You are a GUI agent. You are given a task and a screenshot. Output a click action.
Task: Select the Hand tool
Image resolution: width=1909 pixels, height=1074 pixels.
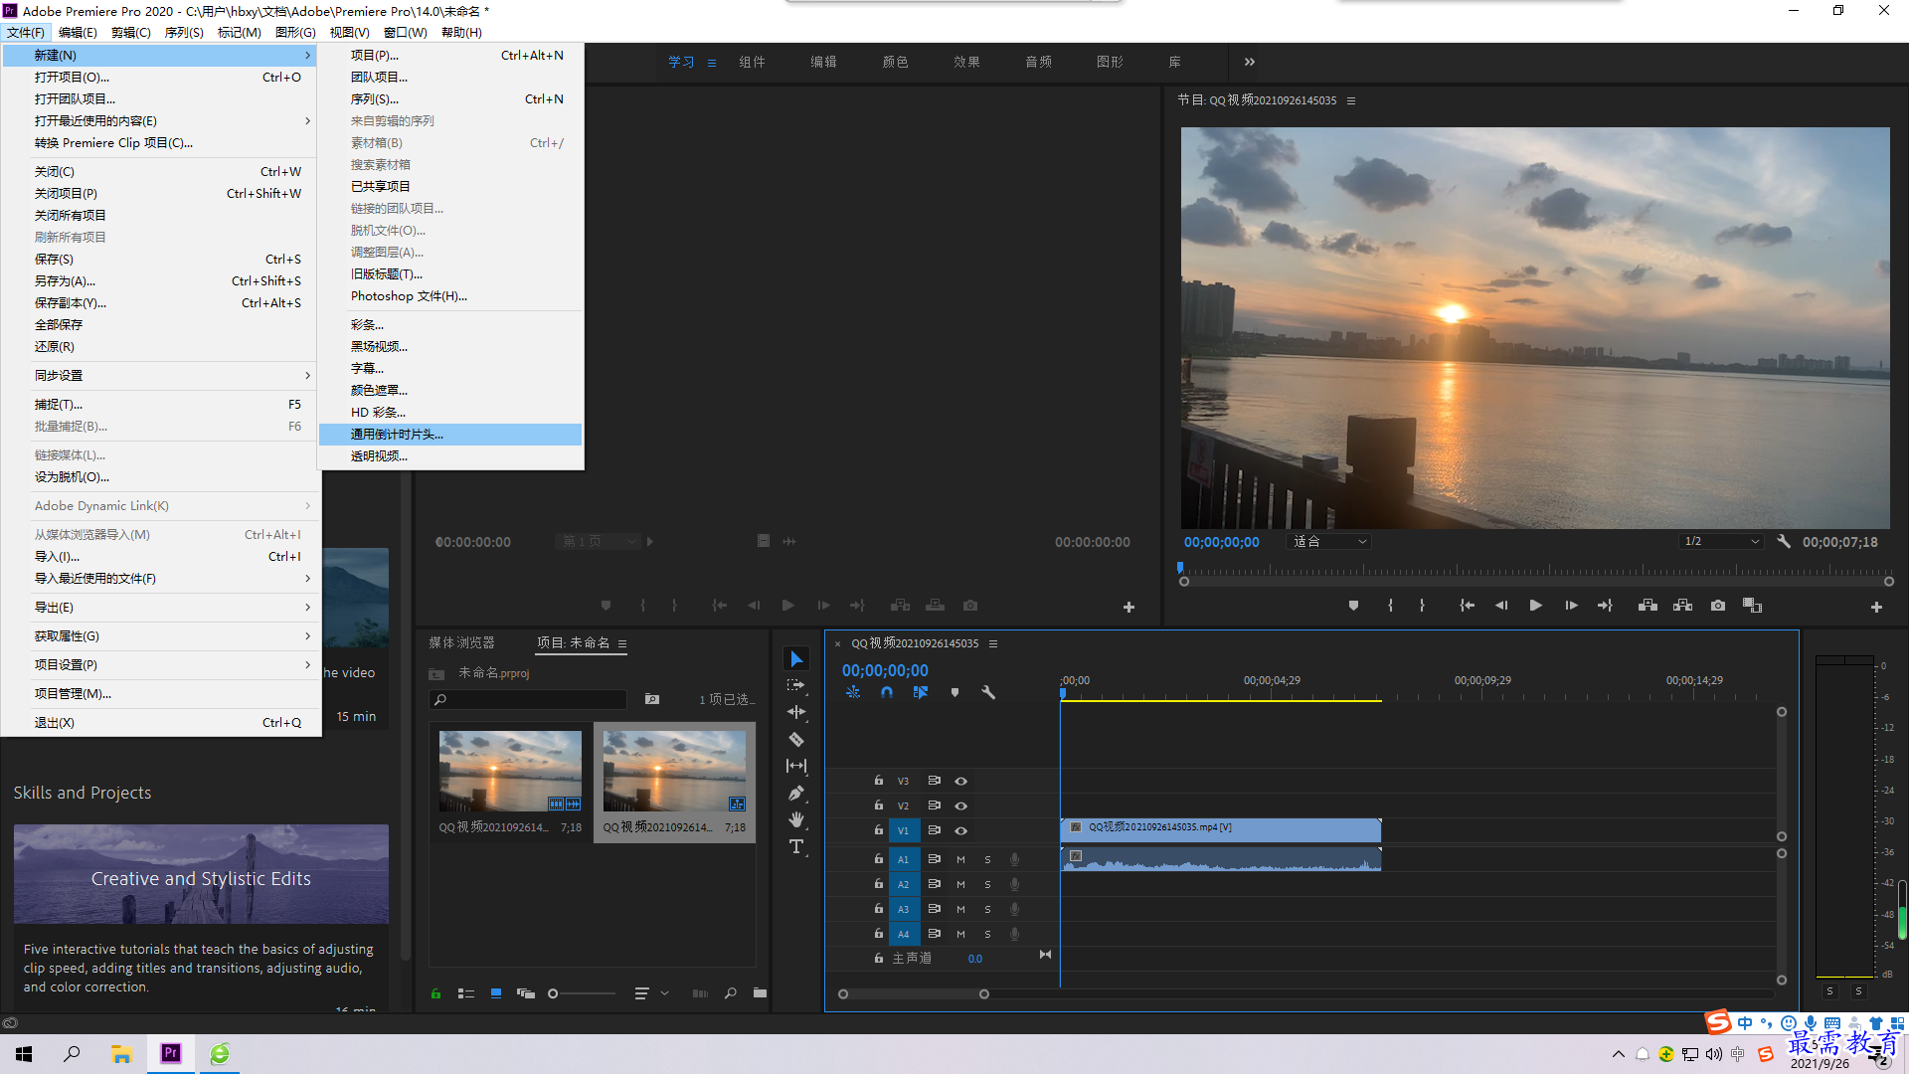(x=796, y=819)
